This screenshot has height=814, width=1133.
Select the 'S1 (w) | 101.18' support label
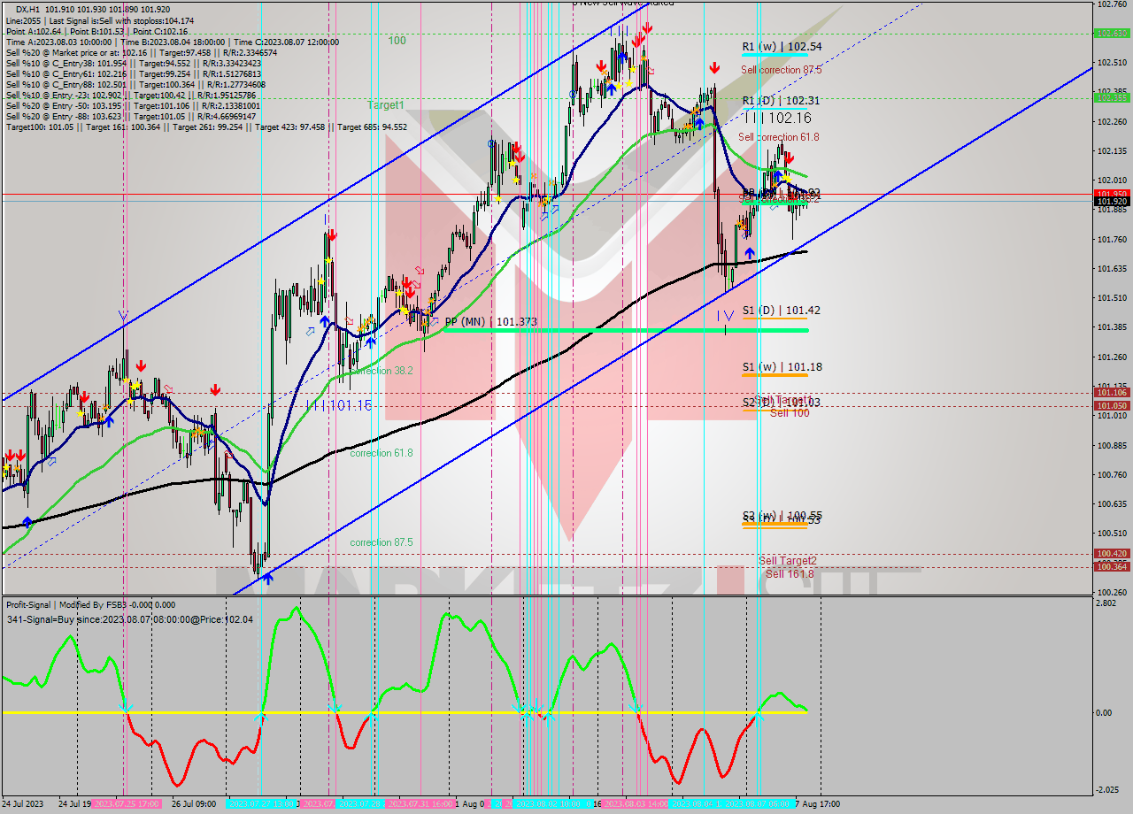pyautogui.click(x=782, y=366)
